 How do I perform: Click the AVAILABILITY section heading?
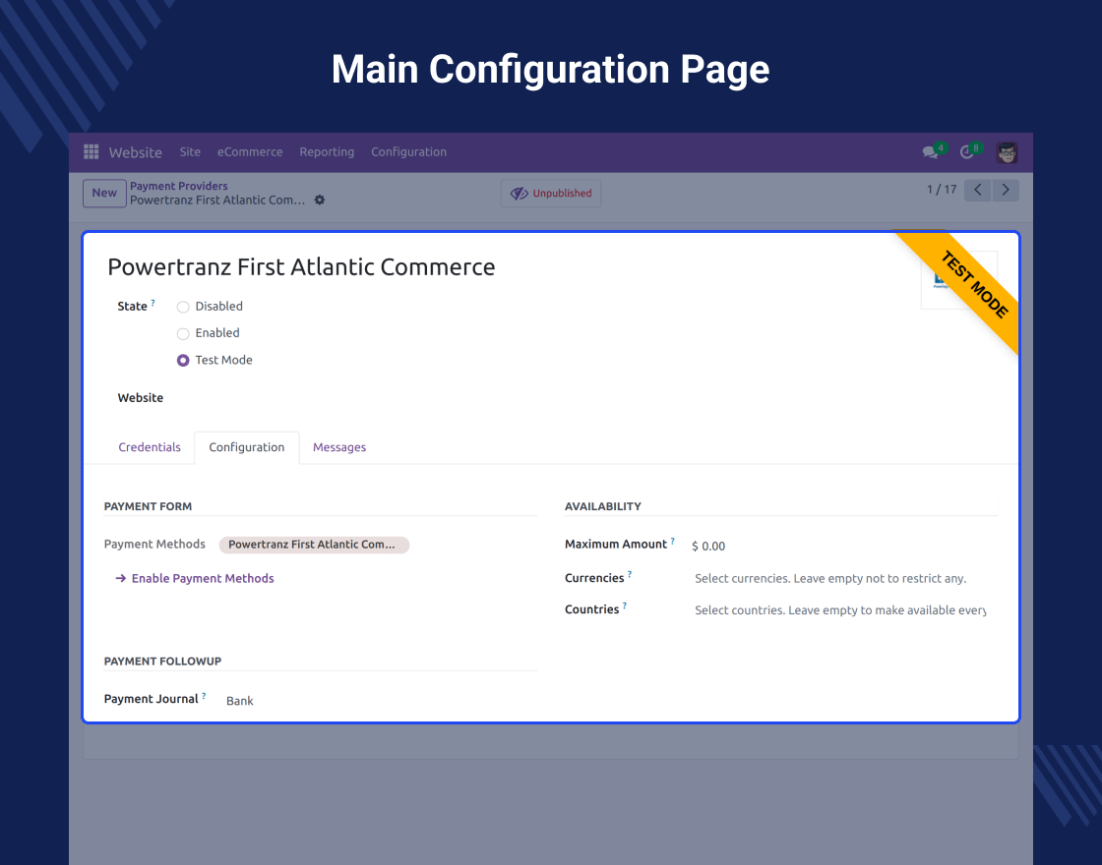[603, 506]
